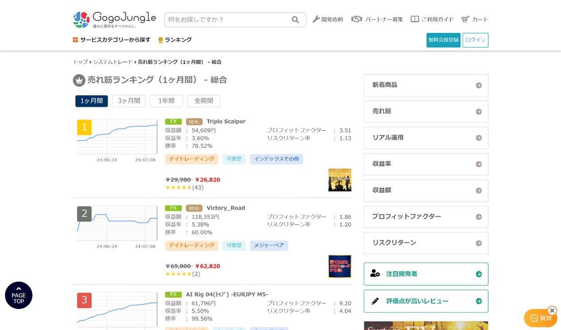This screenshot has width=561, height=330.
Task: Click the wrench icon for 開発依頼
Action: 316,19
